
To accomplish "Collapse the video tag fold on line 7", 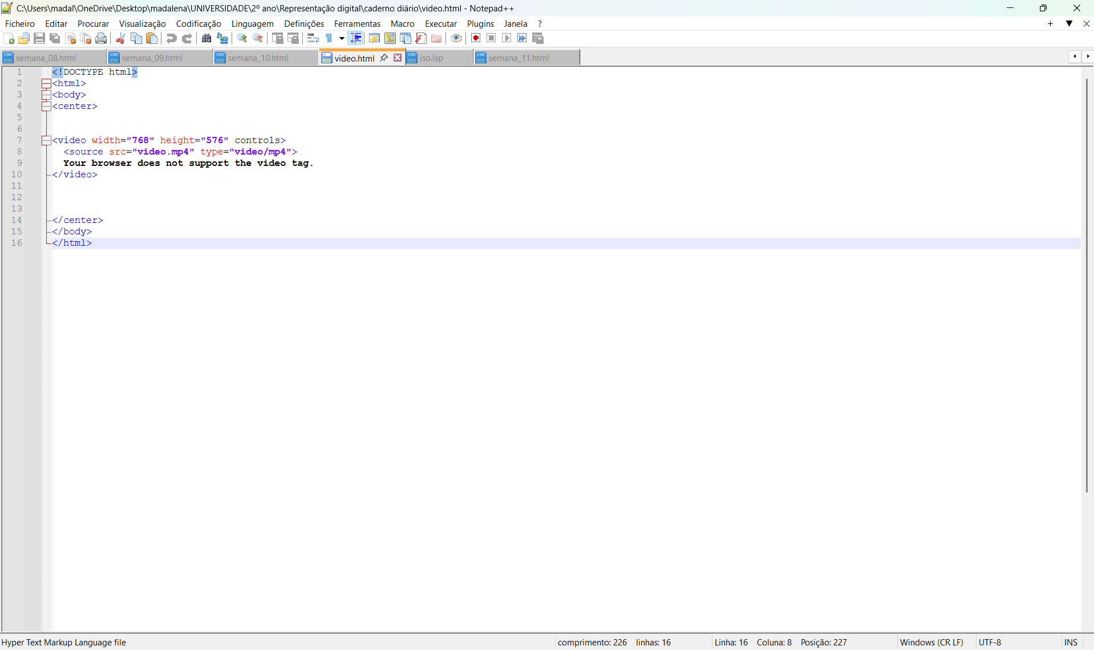I will pyautogui.click(x=46, y=140).
